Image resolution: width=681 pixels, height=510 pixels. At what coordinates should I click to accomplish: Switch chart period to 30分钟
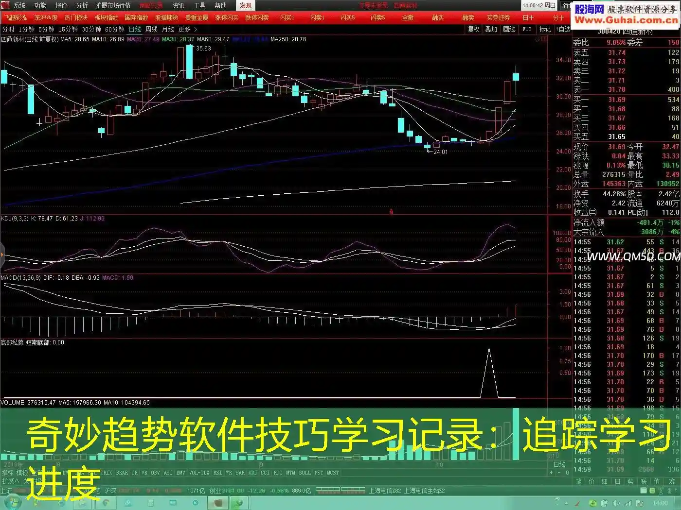coord(91,30)
